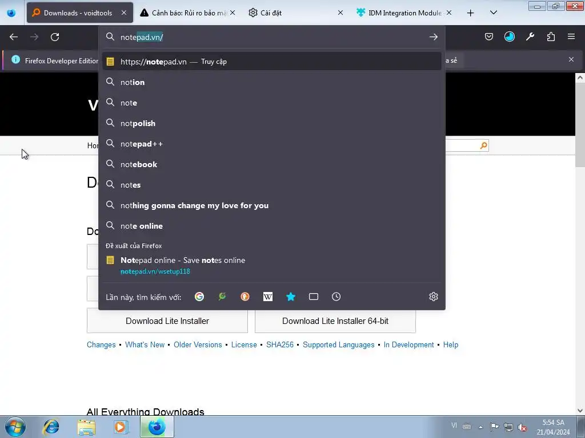
Task: Go back with the back arrow
Action: [14, 37]
